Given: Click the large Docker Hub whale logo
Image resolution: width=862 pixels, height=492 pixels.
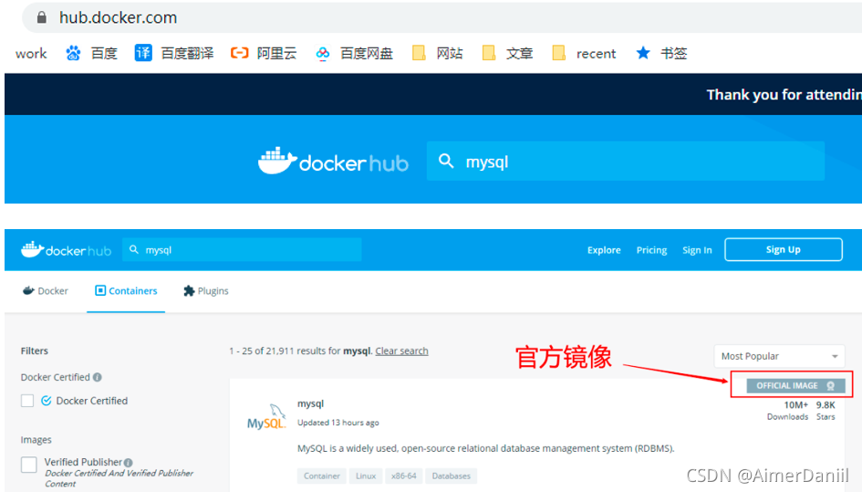Looking at the screenshot, I should point(277,162).
